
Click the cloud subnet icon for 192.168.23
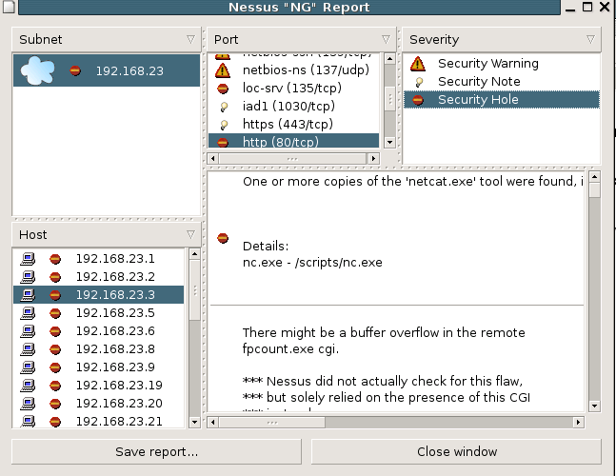coord(37,70)
